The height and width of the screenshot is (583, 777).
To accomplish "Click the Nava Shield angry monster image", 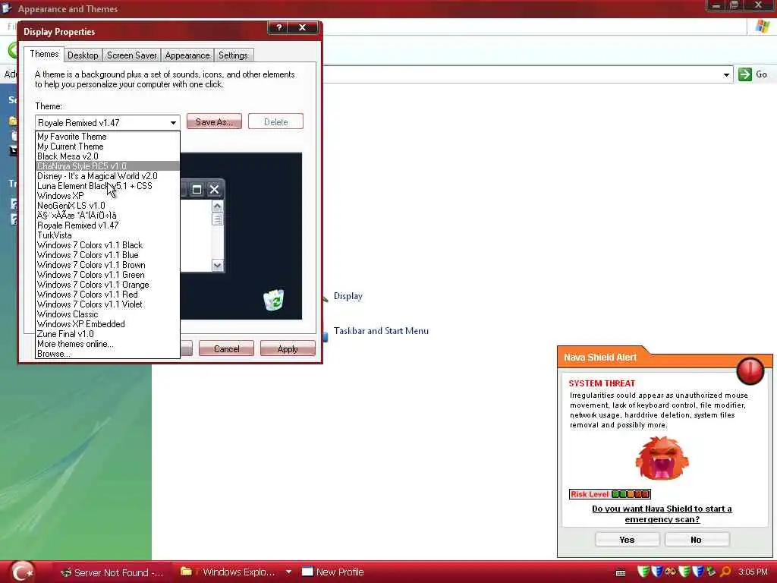I will (662, 458).
